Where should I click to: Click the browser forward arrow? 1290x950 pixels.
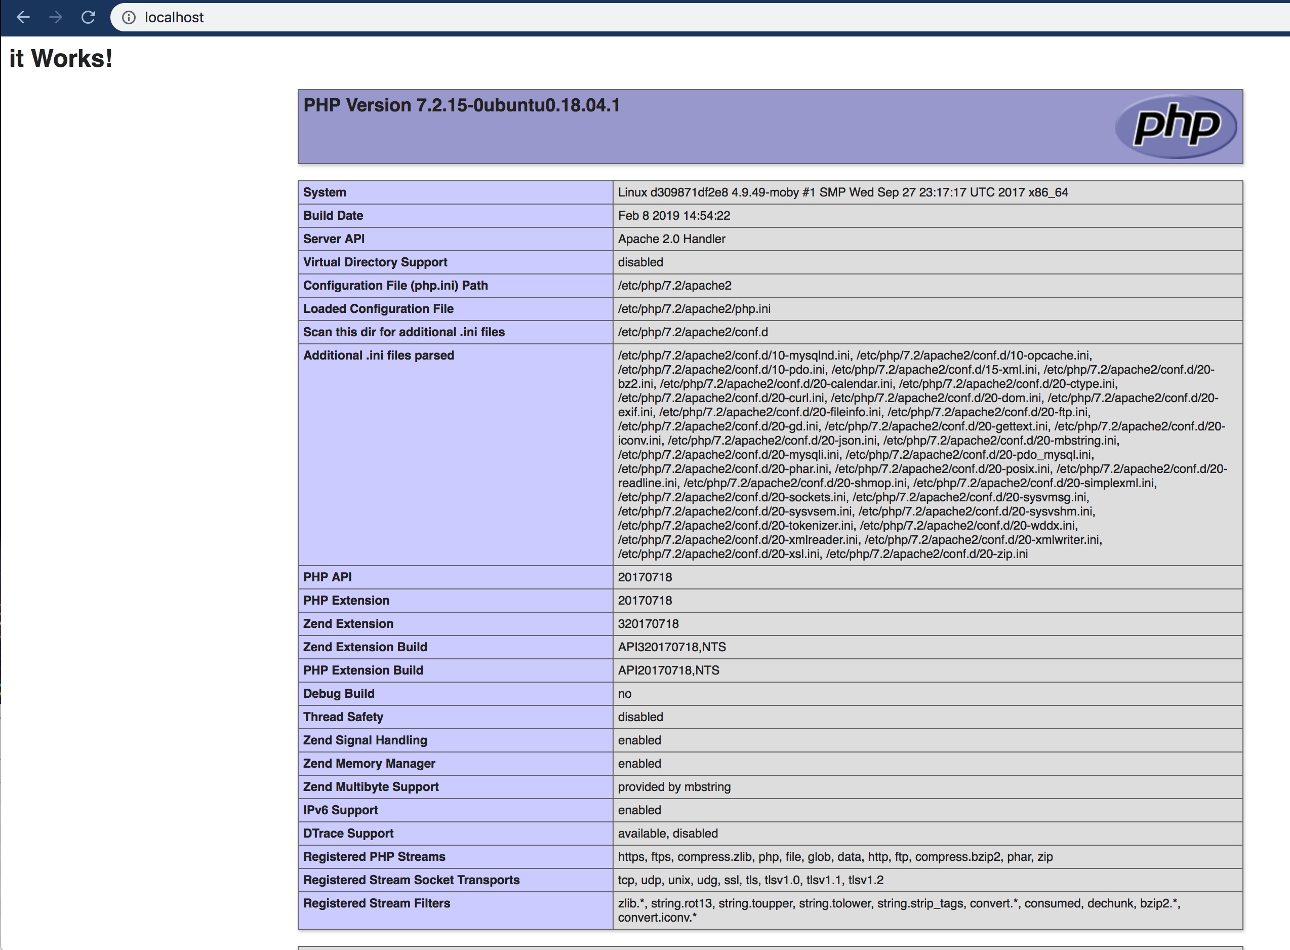coord(56,17)
